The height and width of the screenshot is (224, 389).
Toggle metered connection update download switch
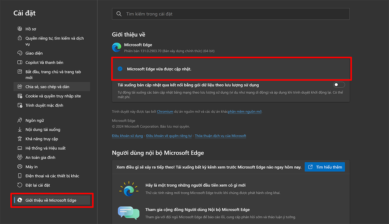[x=339, y=85]
